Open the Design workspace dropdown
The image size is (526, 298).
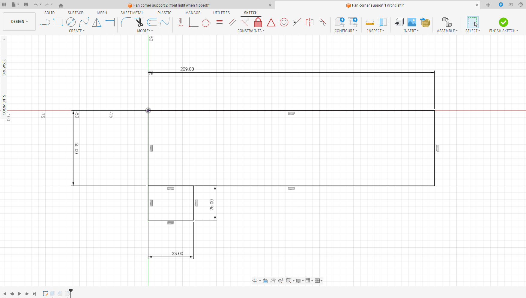tap(19, 22)
